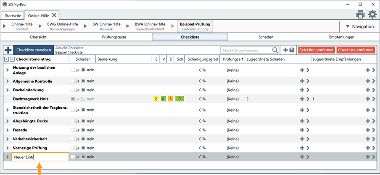Click the Checkliste entfernen button
Image resolution: width=380 pixels, height=175 pixels.
pos(355,50)
